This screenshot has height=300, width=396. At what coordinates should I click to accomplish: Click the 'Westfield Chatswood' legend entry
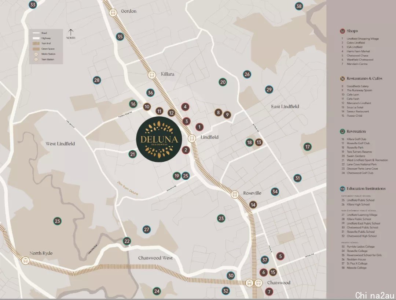pyautogui.click(x=360, y=60)
